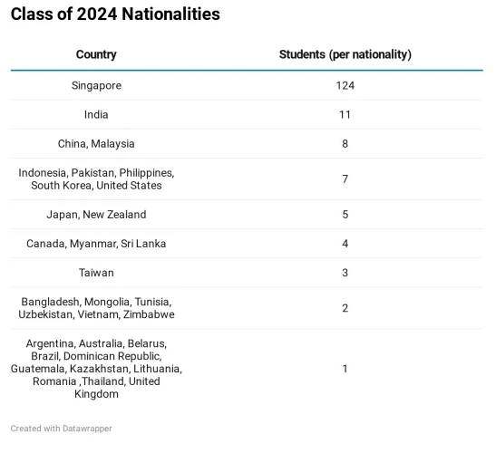Select the value 124 cell
This screenshot has width=496, height=453.
tap(345, 86)
